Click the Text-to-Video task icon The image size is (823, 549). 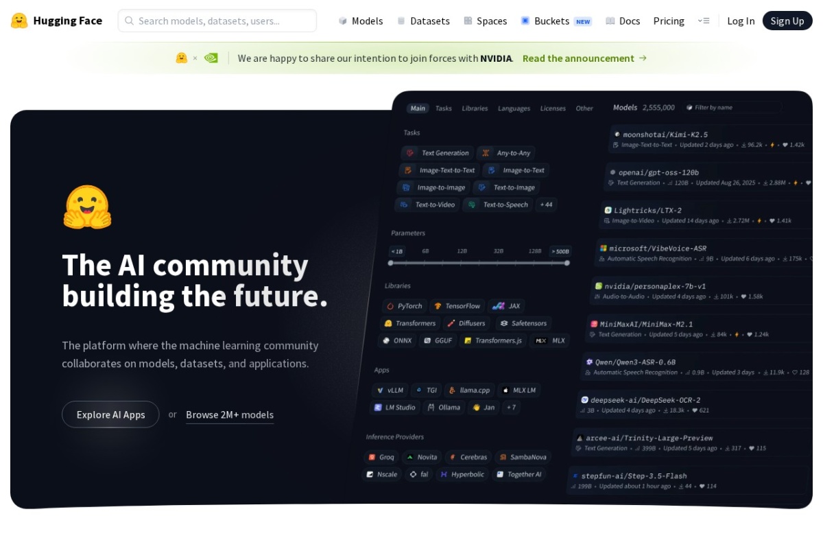pyautogui.click(x=404, y=205)
